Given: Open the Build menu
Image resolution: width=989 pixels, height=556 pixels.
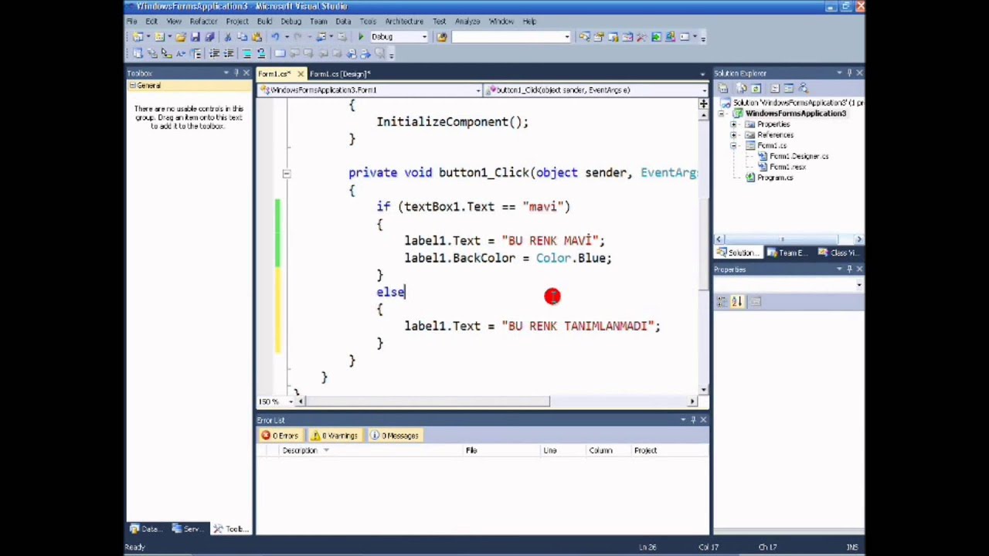Looking at the screenshot, I should (x=264, y=22).
